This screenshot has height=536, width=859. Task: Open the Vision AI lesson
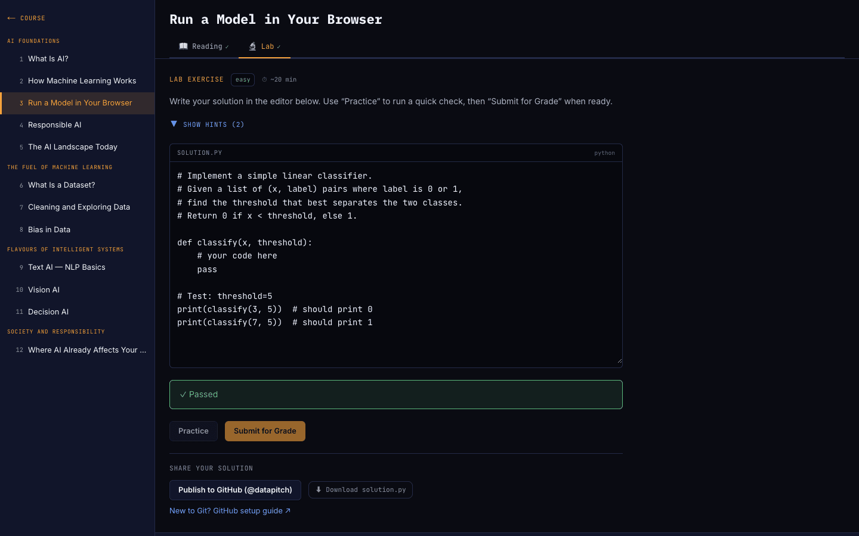point(78,290)
